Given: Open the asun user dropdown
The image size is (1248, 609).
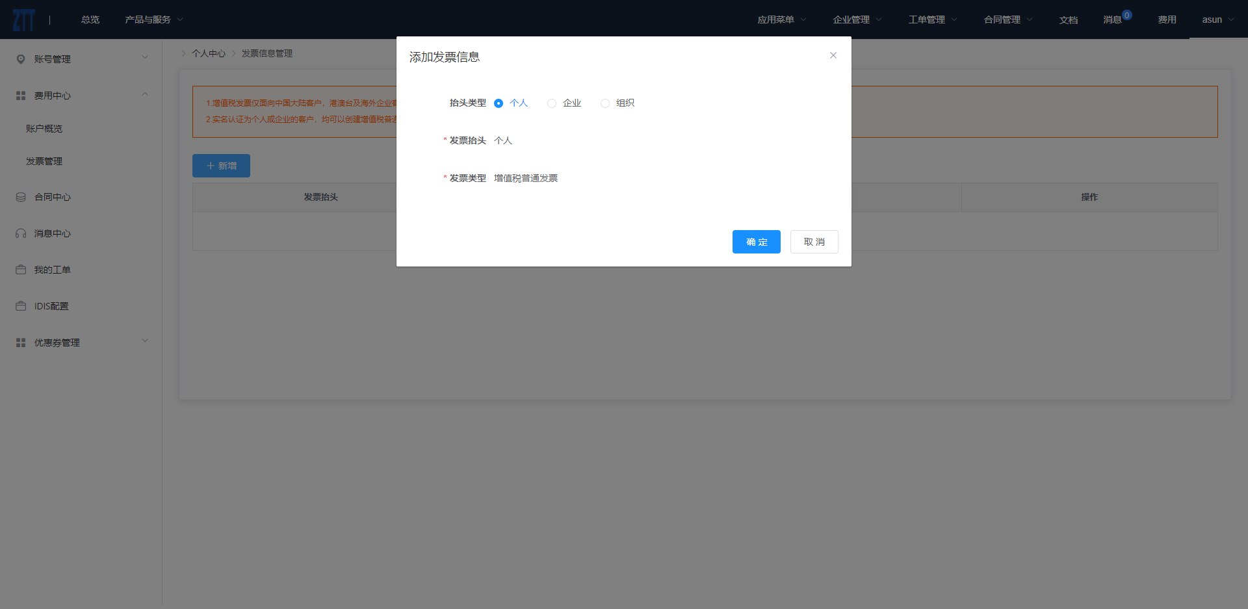Looking at the screenshot, I should coord(1217,19).
